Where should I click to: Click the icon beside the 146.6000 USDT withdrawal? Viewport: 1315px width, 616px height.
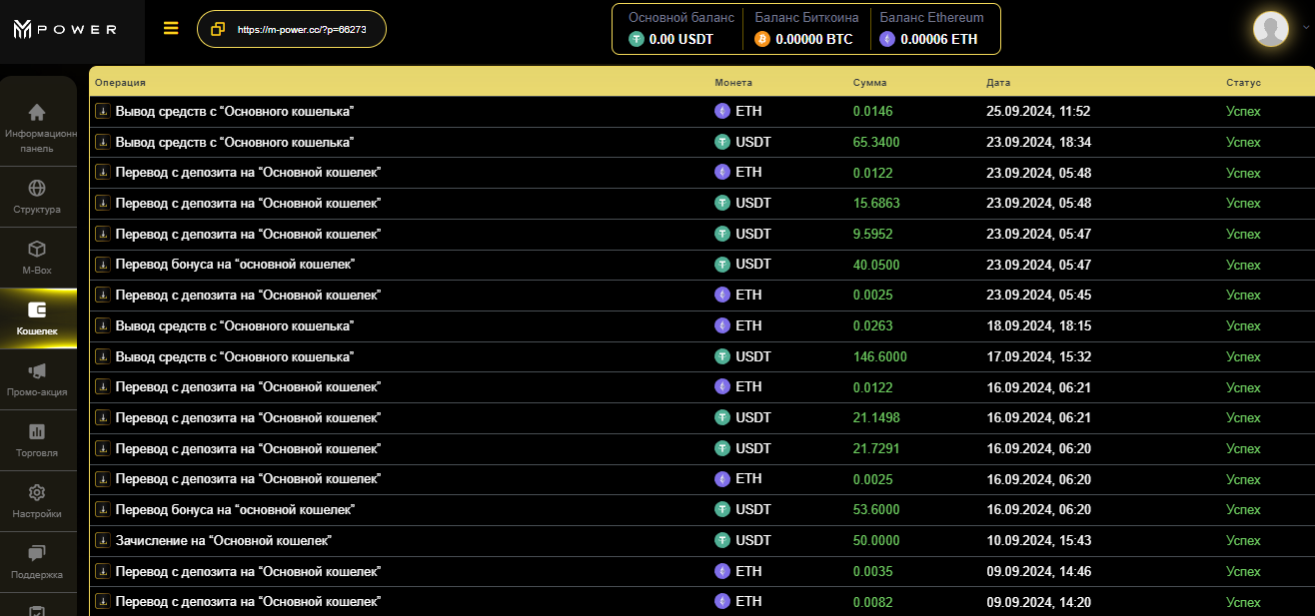click(x=101, y=356)
